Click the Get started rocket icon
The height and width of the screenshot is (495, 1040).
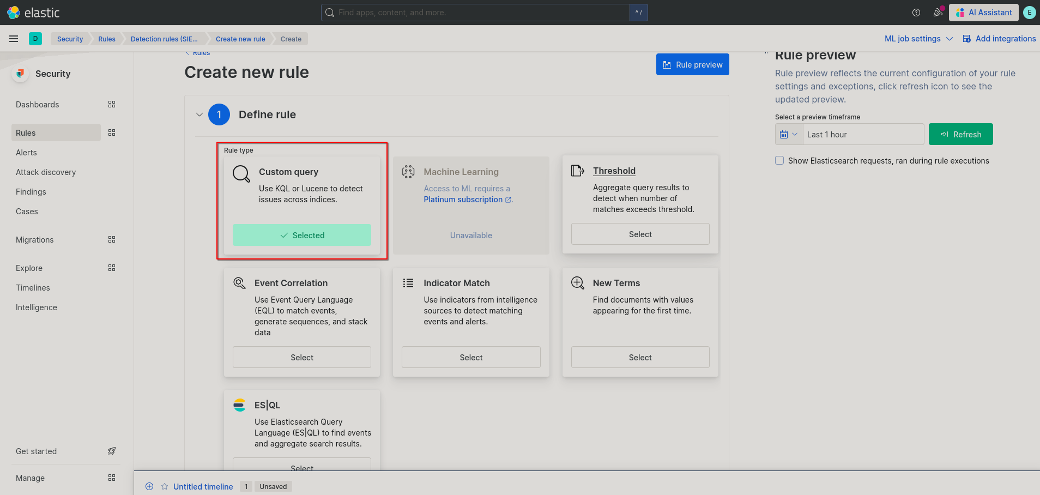pos(112,451)
